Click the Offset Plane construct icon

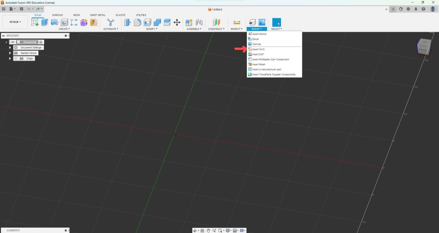(x=216, y=22)
